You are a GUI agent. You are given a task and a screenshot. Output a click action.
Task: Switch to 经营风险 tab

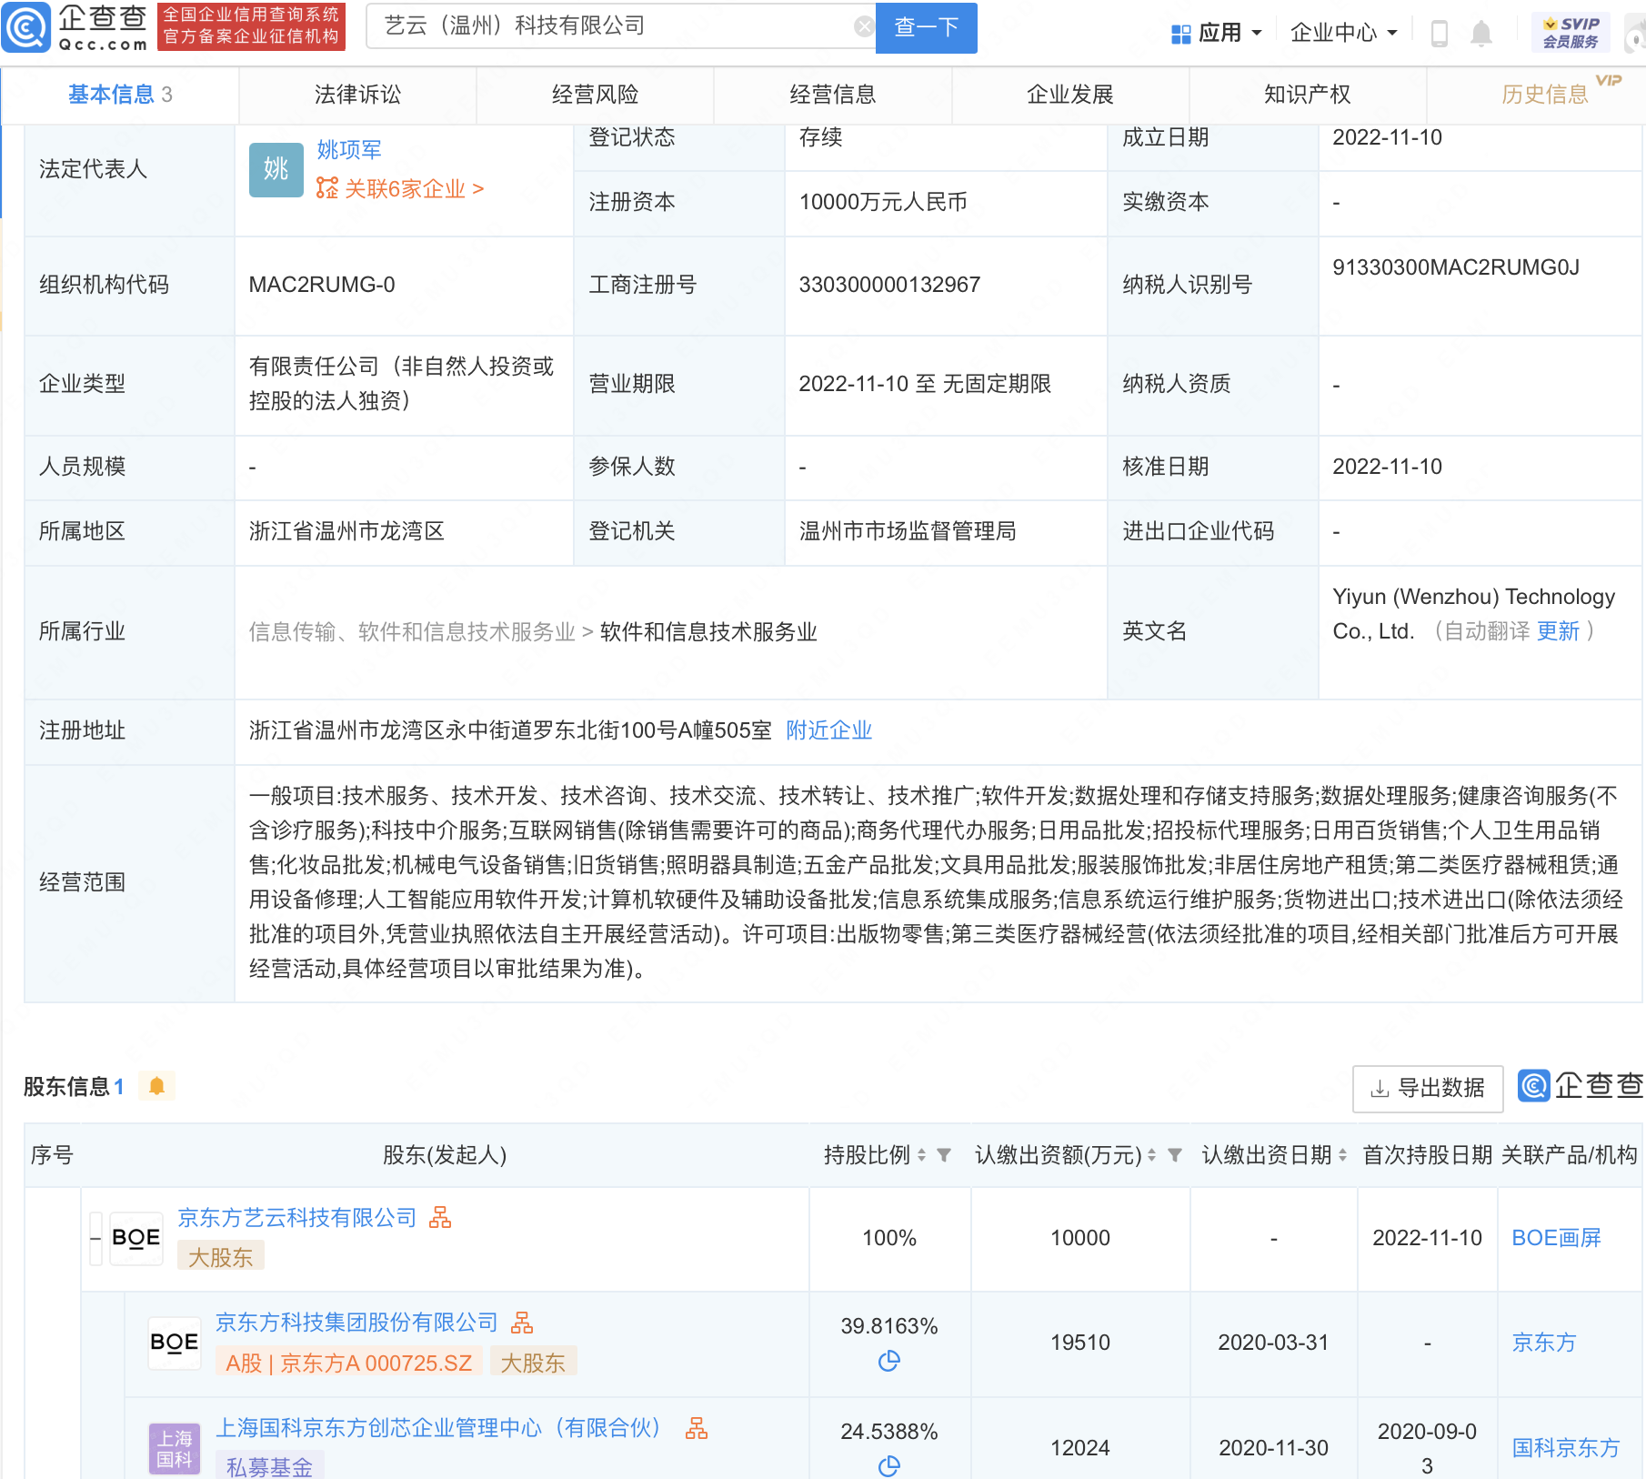(x=595, y=95)
